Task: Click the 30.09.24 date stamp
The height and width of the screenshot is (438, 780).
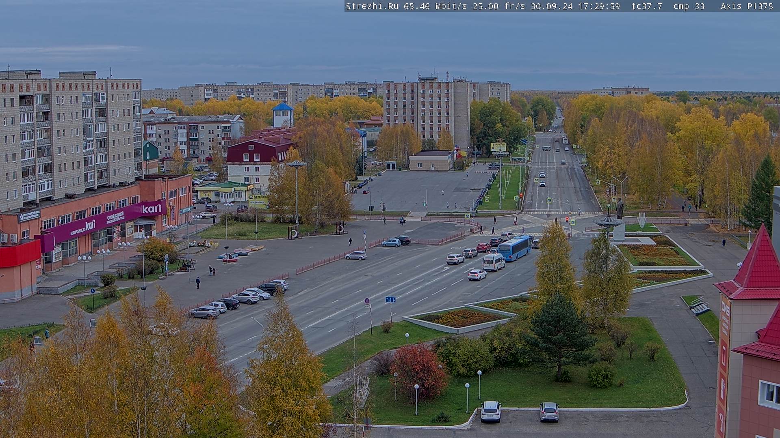Action: point(551,6)
